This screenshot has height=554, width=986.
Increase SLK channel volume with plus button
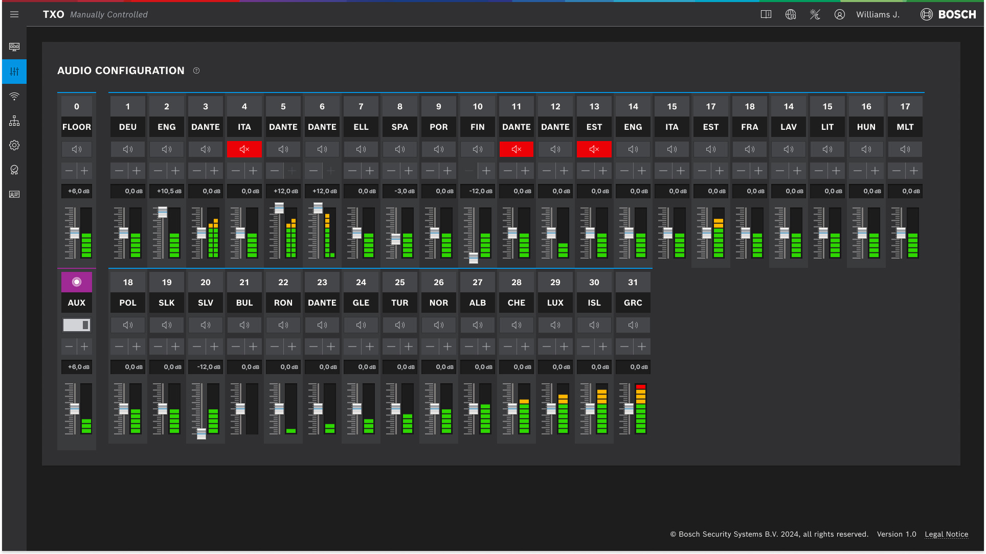pyautogui.click(x=175, y=346)
